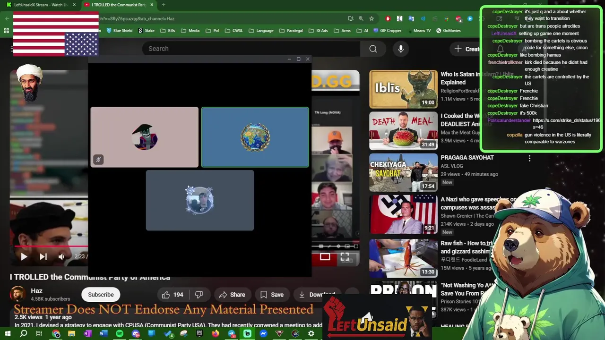Image resolution: width=605 pixels, height=340 pixels.
Task: Mute the video player volume
Action: coord(61,256)
